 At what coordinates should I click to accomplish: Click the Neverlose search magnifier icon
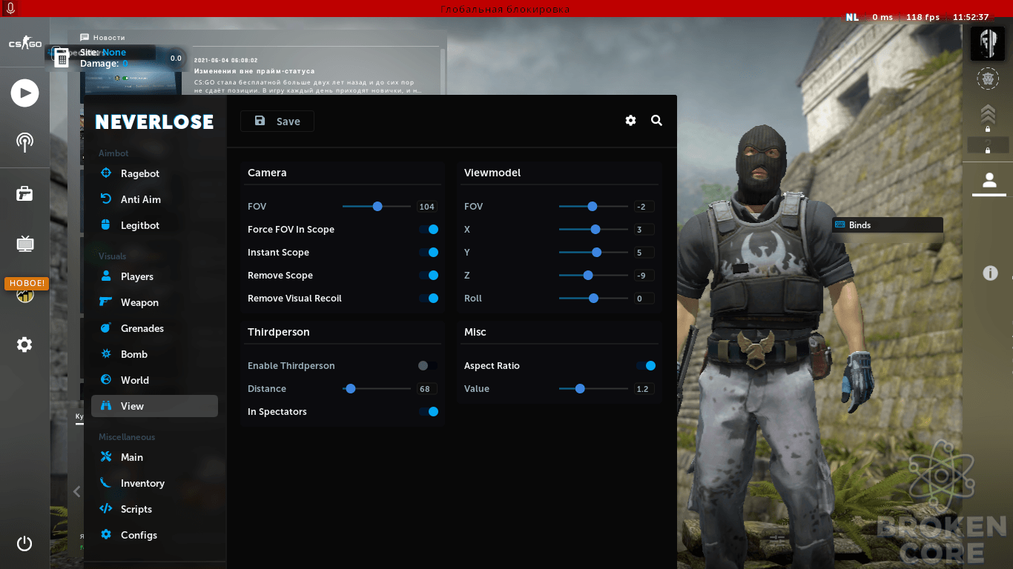click(656, 120)
